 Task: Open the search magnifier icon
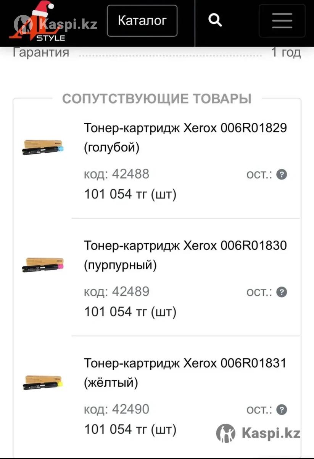tap(215, 20)
